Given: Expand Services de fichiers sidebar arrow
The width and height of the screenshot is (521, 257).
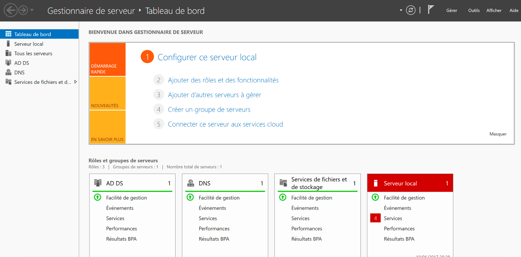Looking at the screenshot, I should [76, 82].
